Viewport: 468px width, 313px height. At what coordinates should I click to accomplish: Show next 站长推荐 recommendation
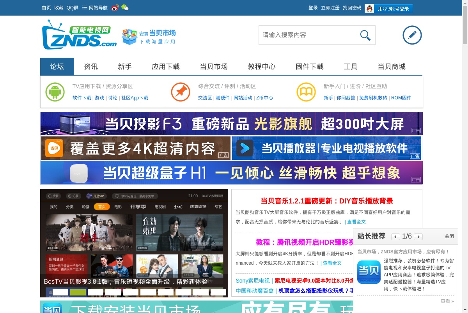pos(418,237)
